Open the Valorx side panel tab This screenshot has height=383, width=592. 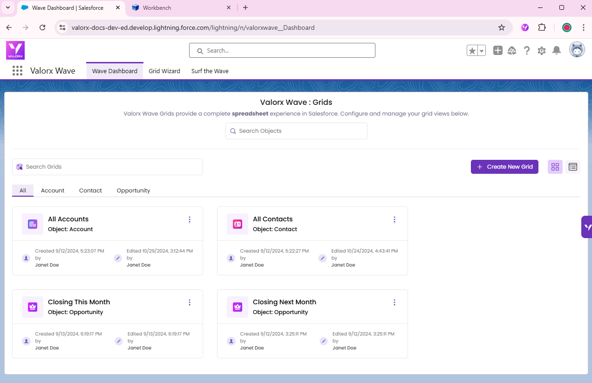point(586,227)
